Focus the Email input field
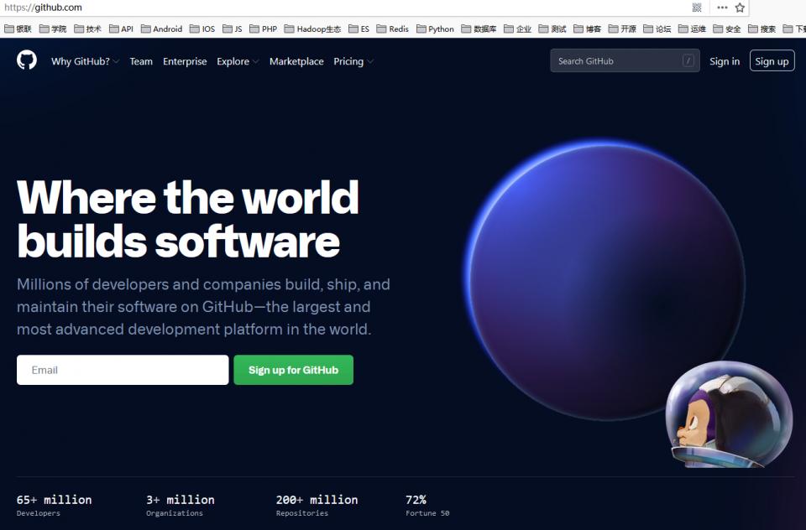This screenshot has width=806, height=530. pos(123,370)
